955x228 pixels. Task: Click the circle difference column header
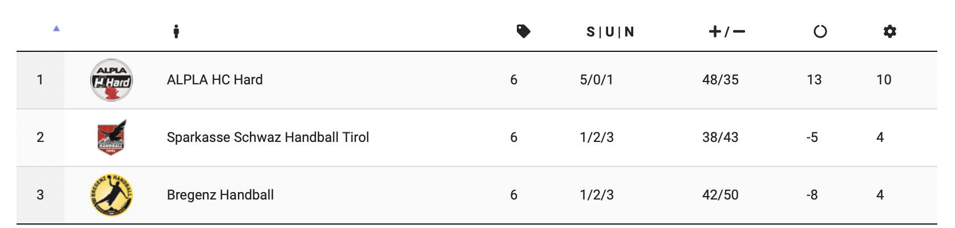tap(820, 31)
